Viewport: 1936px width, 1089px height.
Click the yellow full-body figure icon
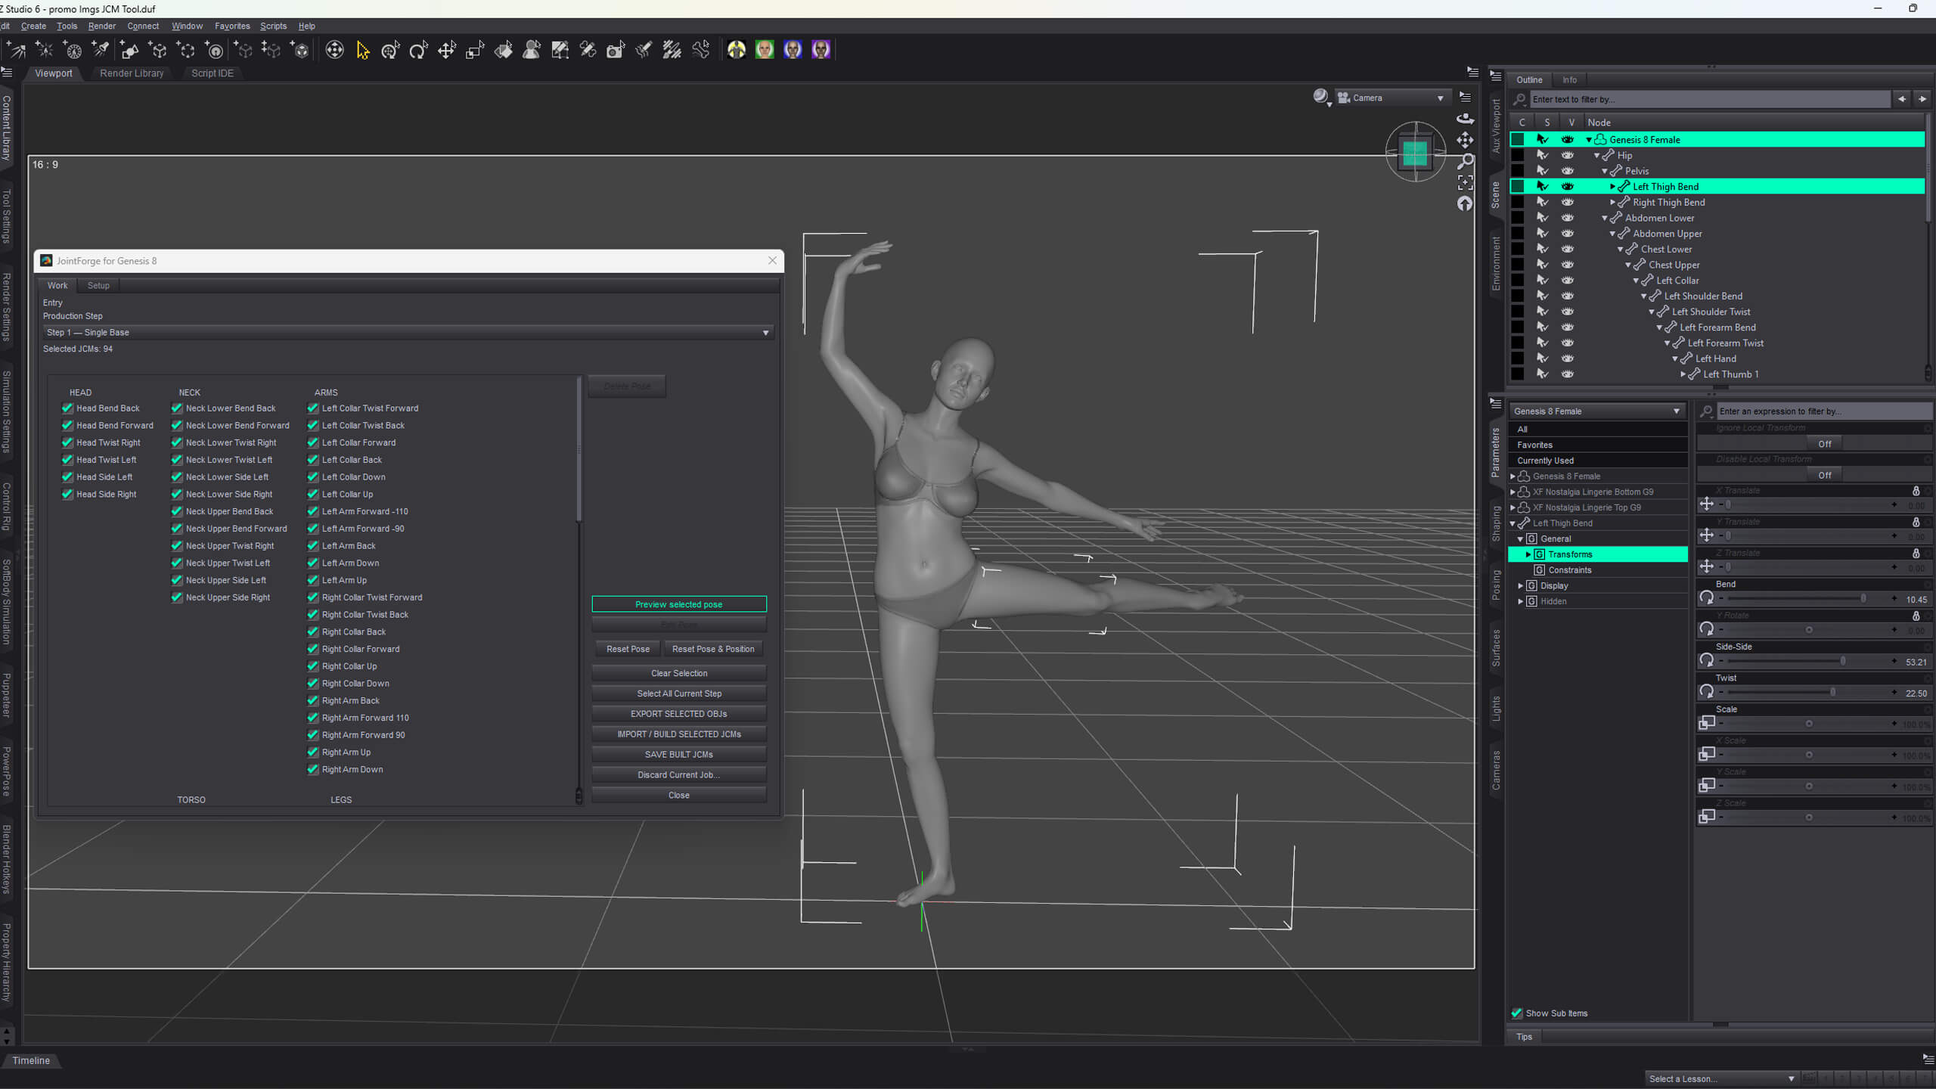point(737,50)
